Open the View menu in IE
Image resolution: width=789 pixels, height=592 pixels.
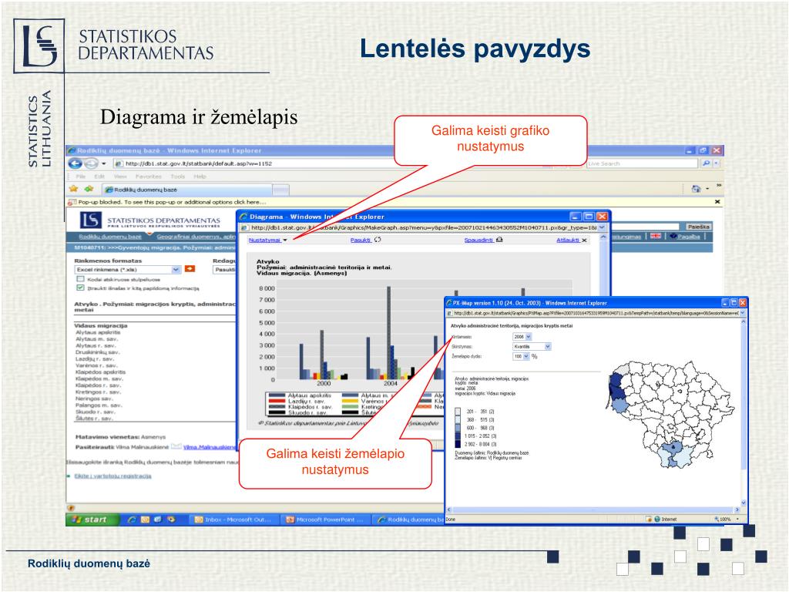coord(120,177)
